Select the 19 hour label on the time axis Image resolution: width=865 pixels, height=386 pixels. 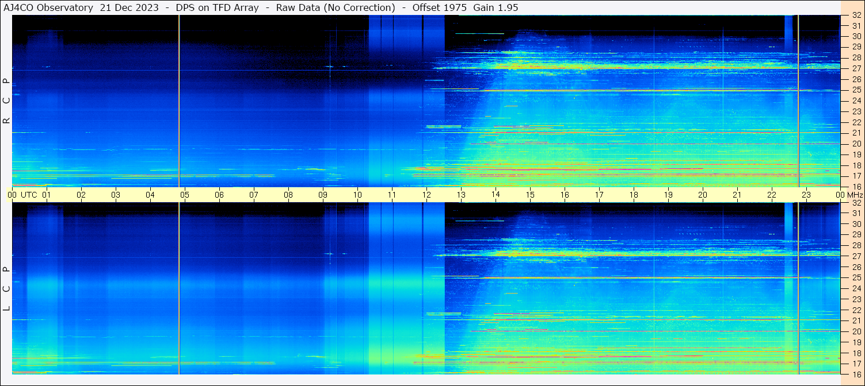[x=668, y=195]
